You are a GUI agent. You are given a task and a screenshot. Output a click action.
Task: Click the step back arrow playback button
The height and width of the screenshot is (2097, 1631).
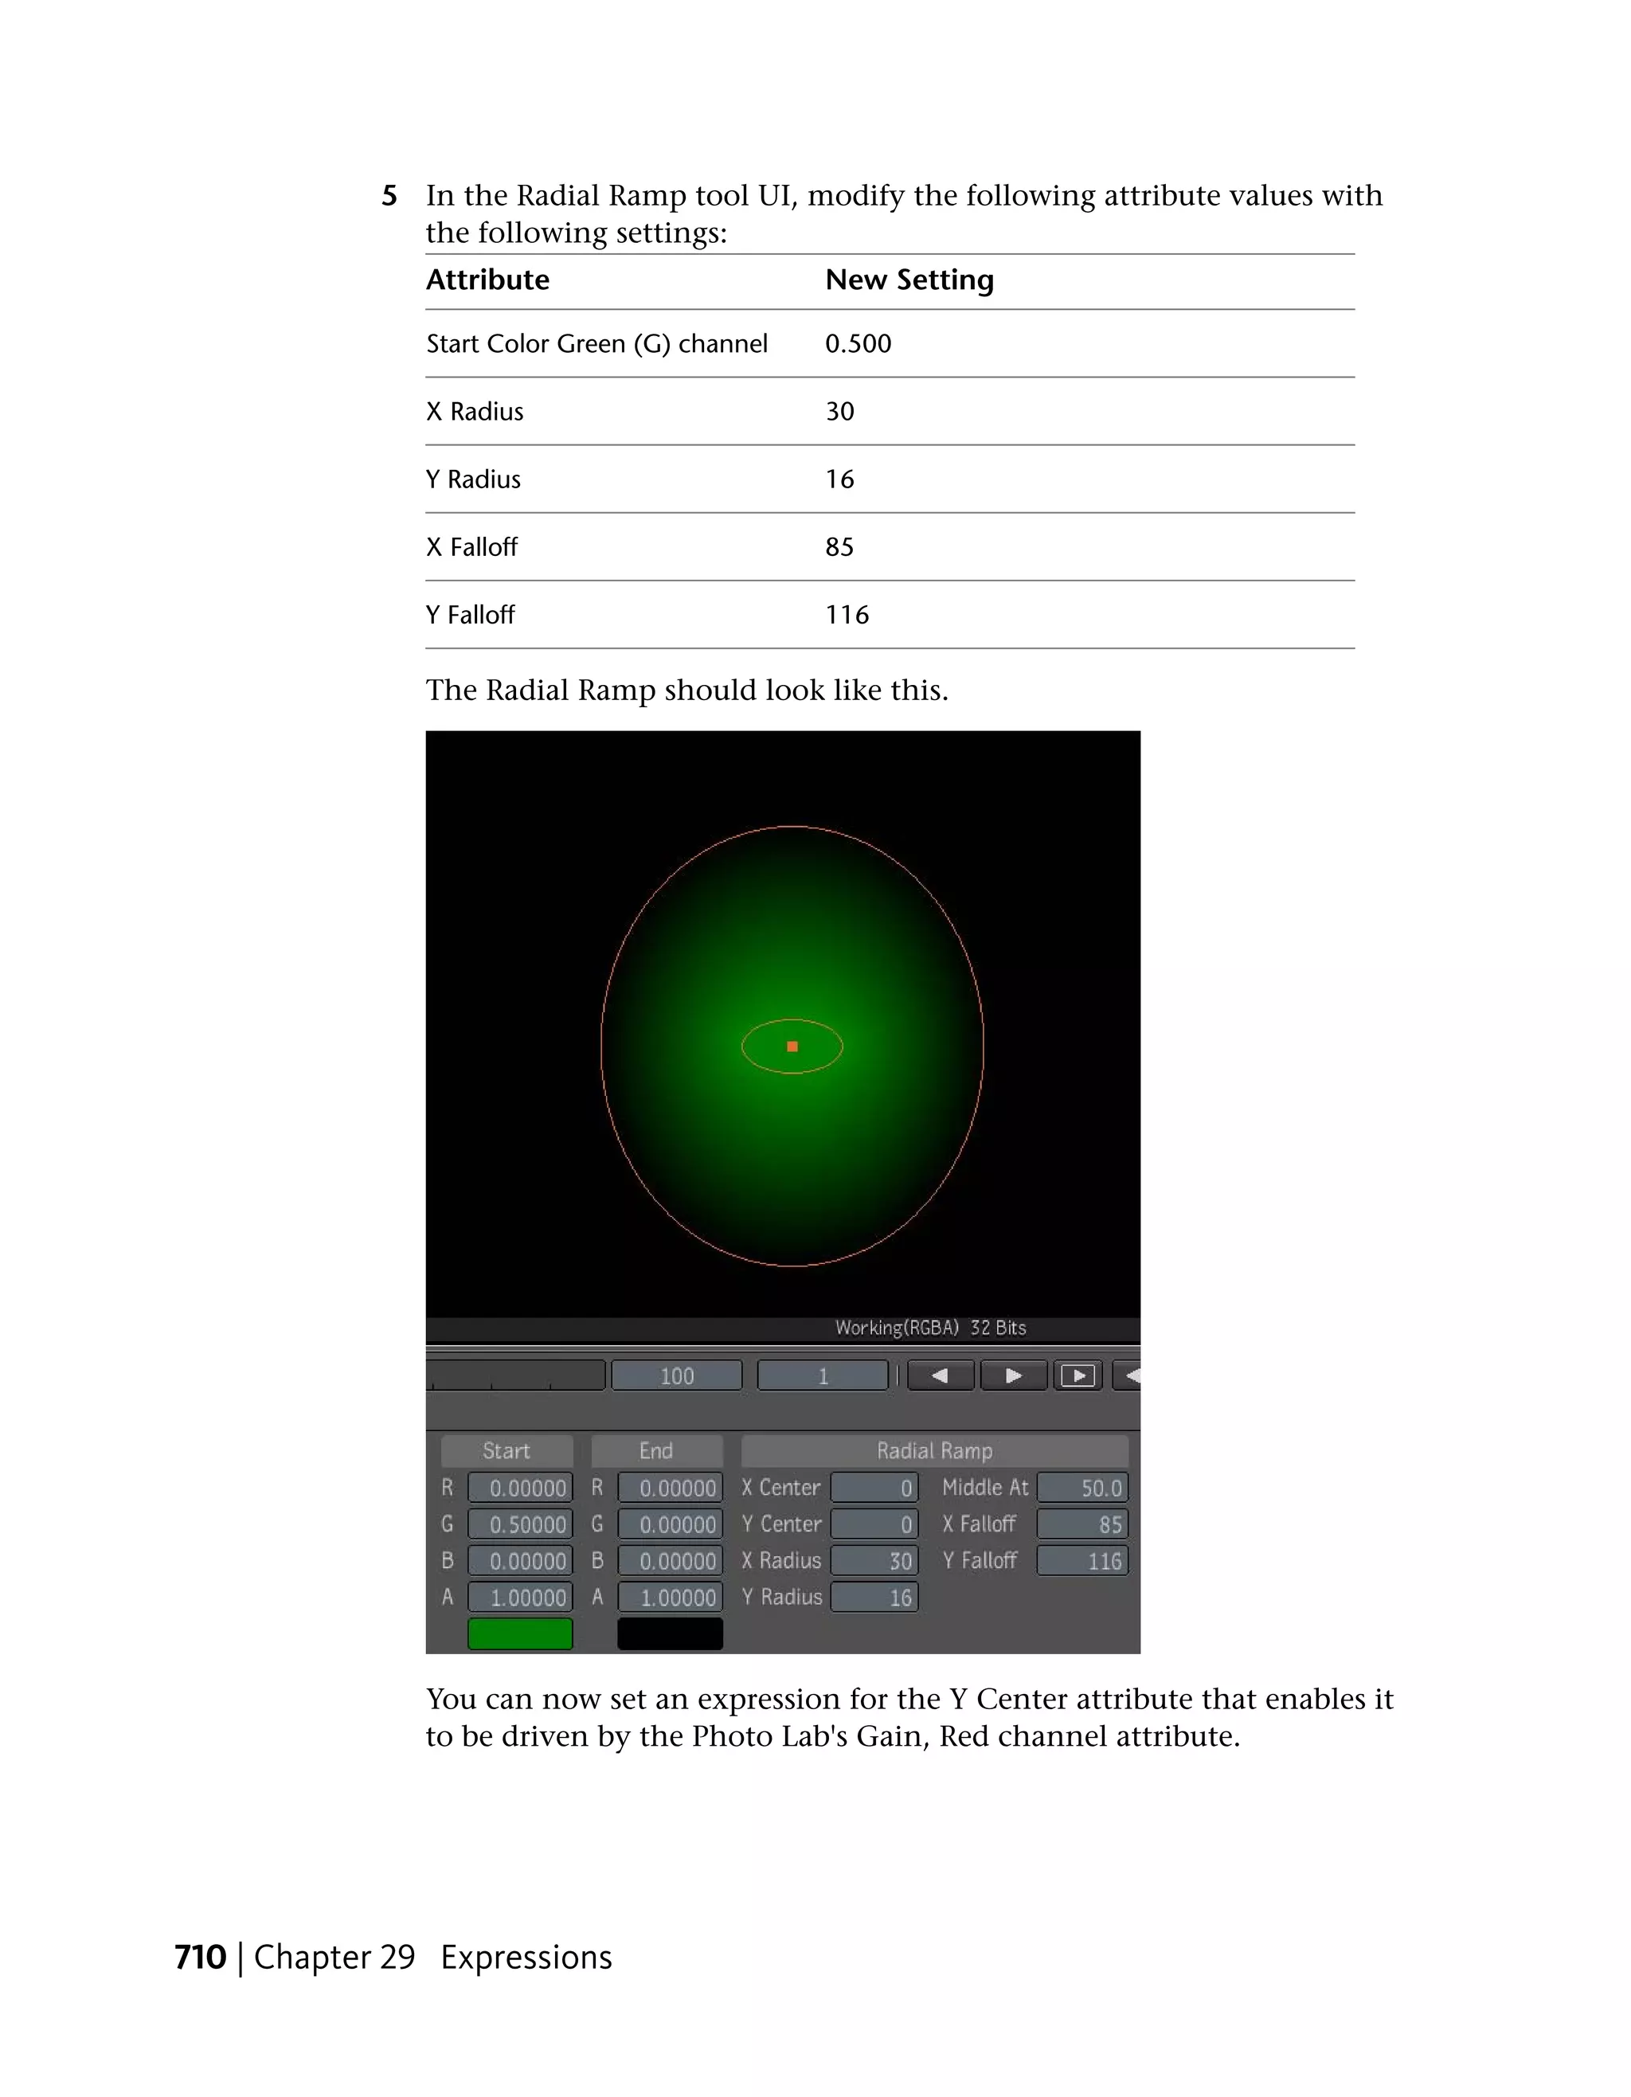[940, 1375]
